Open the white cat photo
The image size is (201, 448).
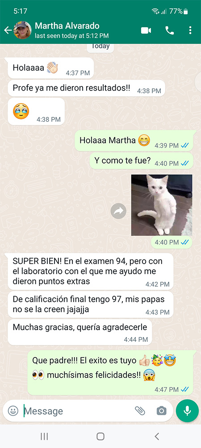tap(162, 205)
